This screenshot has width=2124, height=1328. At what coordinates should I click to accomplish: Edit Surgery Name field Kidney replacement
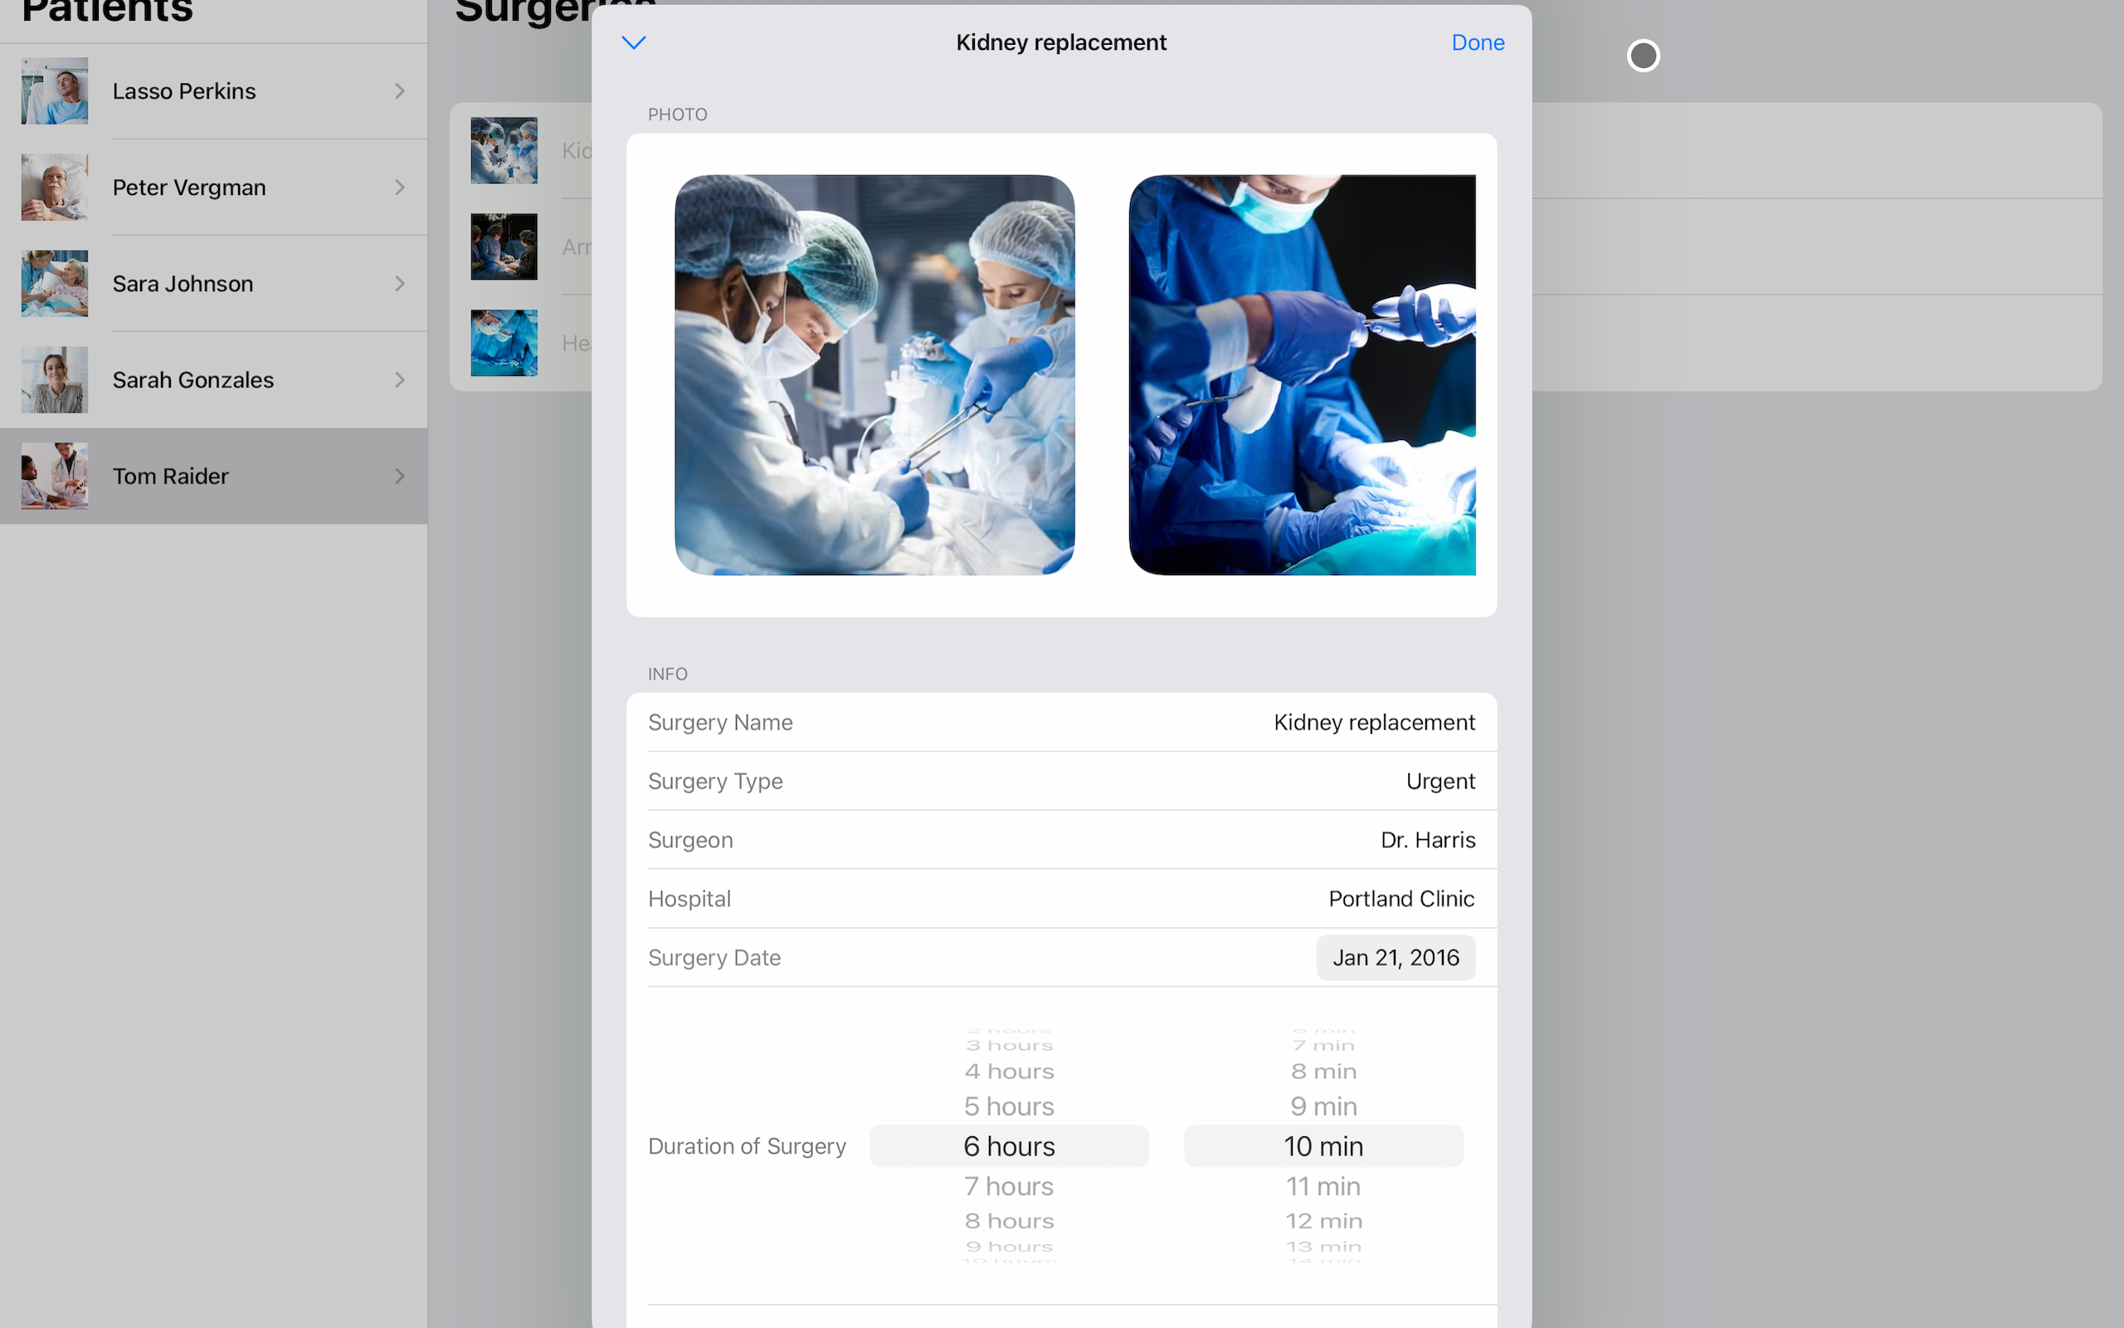coord(1061,722)
